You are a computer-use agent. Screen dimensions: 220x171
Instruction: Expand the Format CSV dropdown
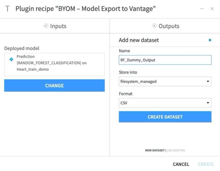coord(165,103)
